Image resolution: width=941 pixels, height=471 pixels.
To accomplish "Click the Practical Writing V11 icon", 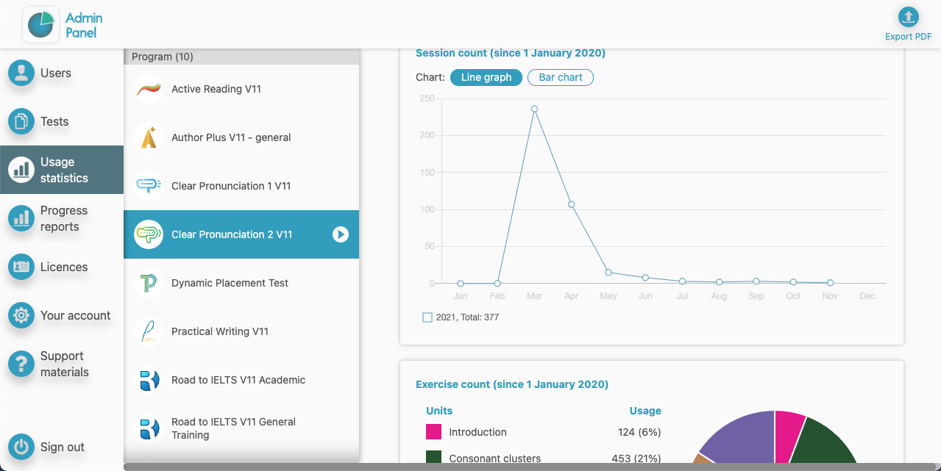I will pyautogui.click(x=149, y=331).
